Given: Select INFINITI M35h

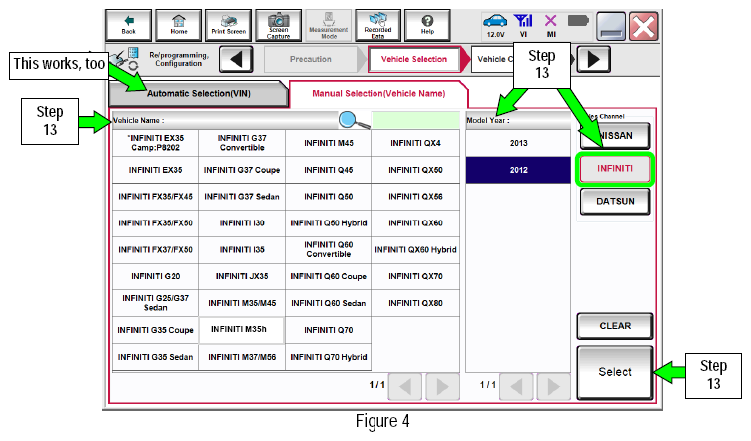Looking at the screenshot, I should [x=241, y=330].
